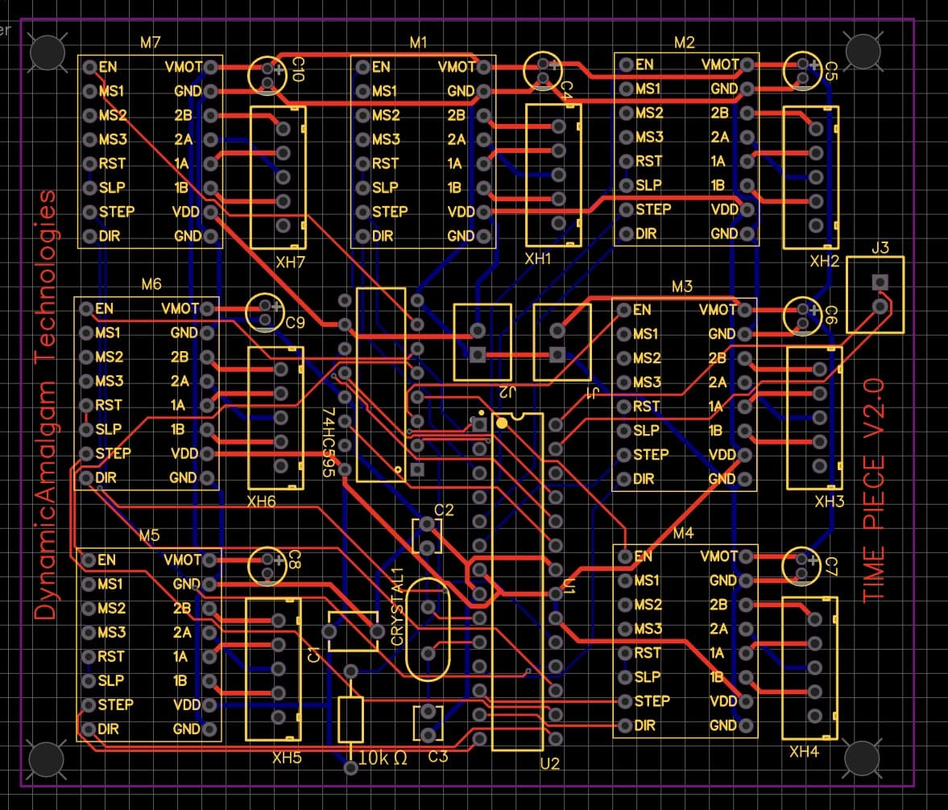Select the EN pad on module M7
Image resolution: width=948 pixels, height=810 pixels.
[90, 67]
